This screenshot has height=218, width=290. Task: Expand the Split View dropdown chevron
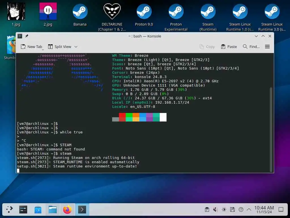[x=76, y=47]
